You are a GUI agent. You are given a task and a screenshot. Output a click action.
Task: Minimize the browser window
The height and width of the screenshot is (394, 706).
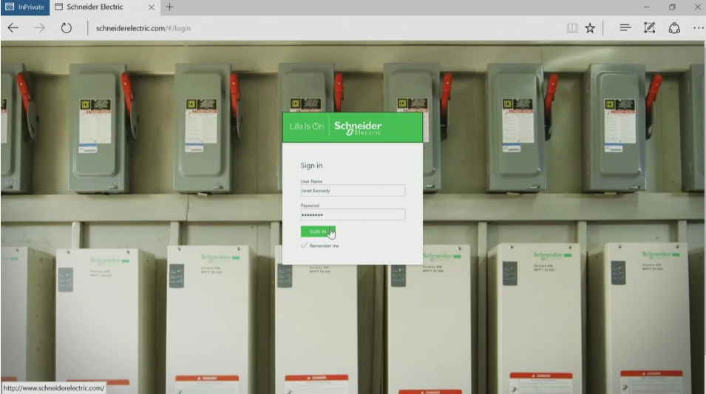[647, 7]
